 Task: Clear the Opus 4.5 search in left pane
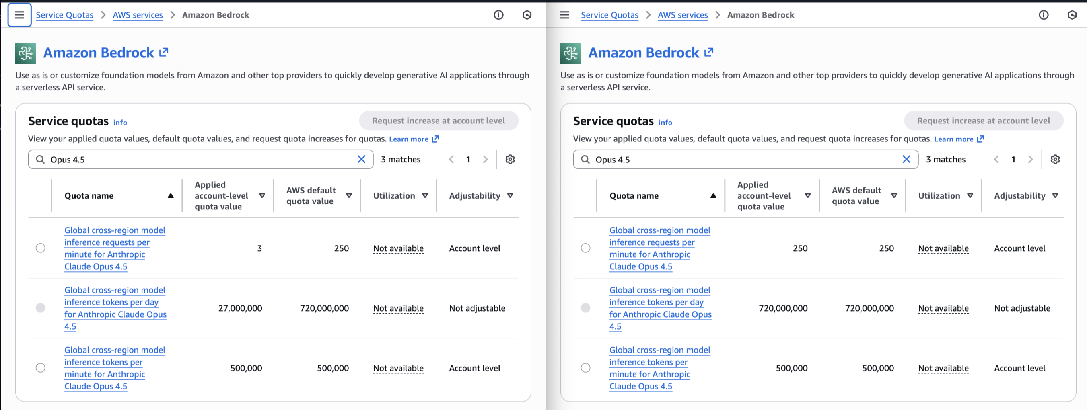(361, 160)
